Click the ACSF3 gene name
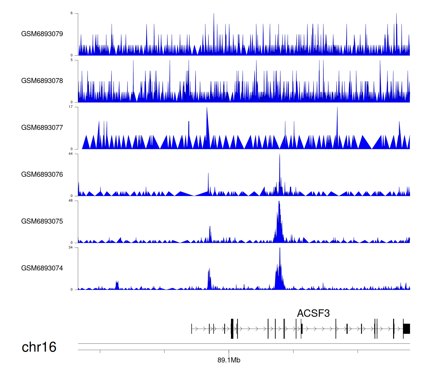This screenshot has width=432, height=380. 313,313
